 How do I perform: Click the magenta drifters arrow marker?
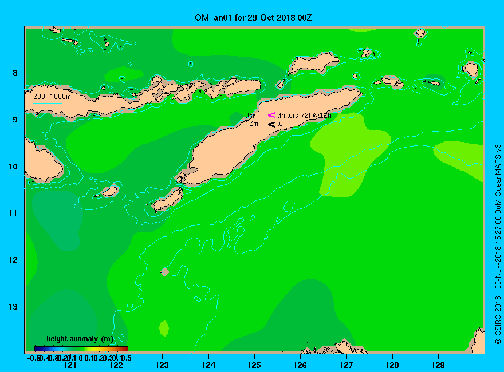pyautogui.click(x=271, y=115)
